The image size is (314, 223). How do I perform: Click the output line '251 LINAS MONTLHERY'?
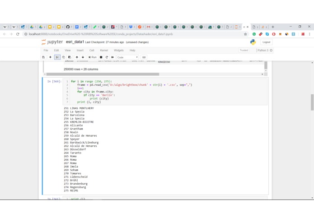79,108
